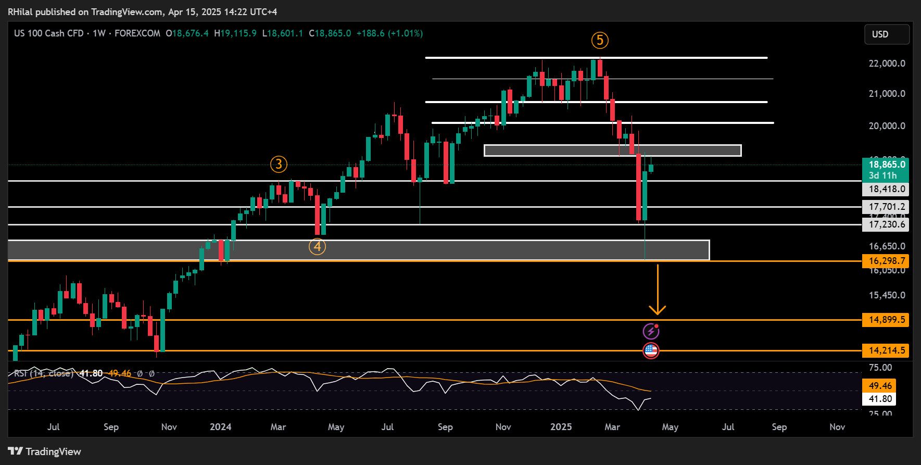Image resolution: width=921 pixels, height=465 pixels.
Task: Click the 16,650.0 price axis label
Action: 887,246
